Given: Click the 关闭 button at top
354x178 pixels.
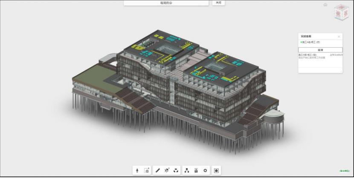Looking at the screenshot, I should tap(218, 3).
